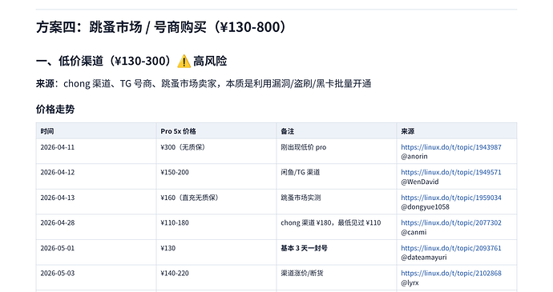Image resolution: width=553 pixels, height=292 pixels.
Task: Click the heading 方案四：跳蚤市场 / 号商购买
Action: pyautogui.click(x=162, y=27)
